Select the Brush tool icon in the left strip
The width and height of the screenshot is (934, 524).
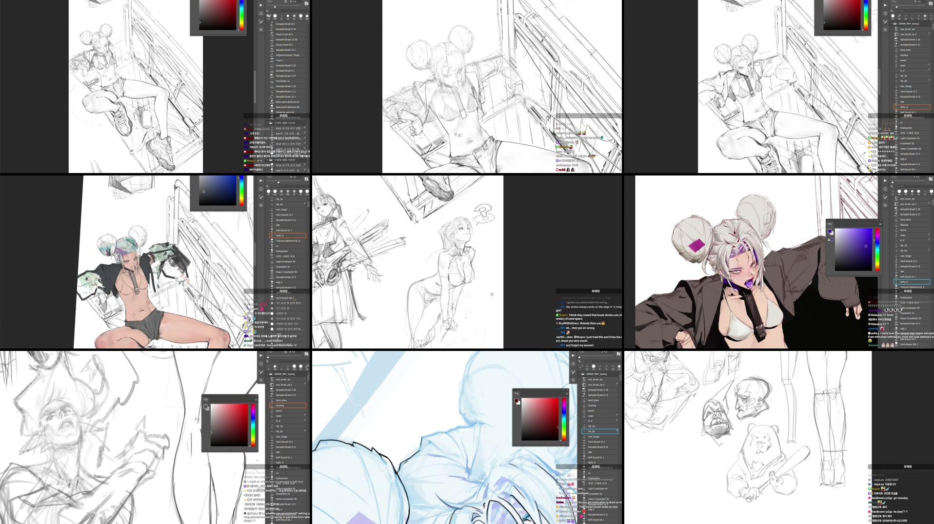pyautogui.click(x=261, y=21)
